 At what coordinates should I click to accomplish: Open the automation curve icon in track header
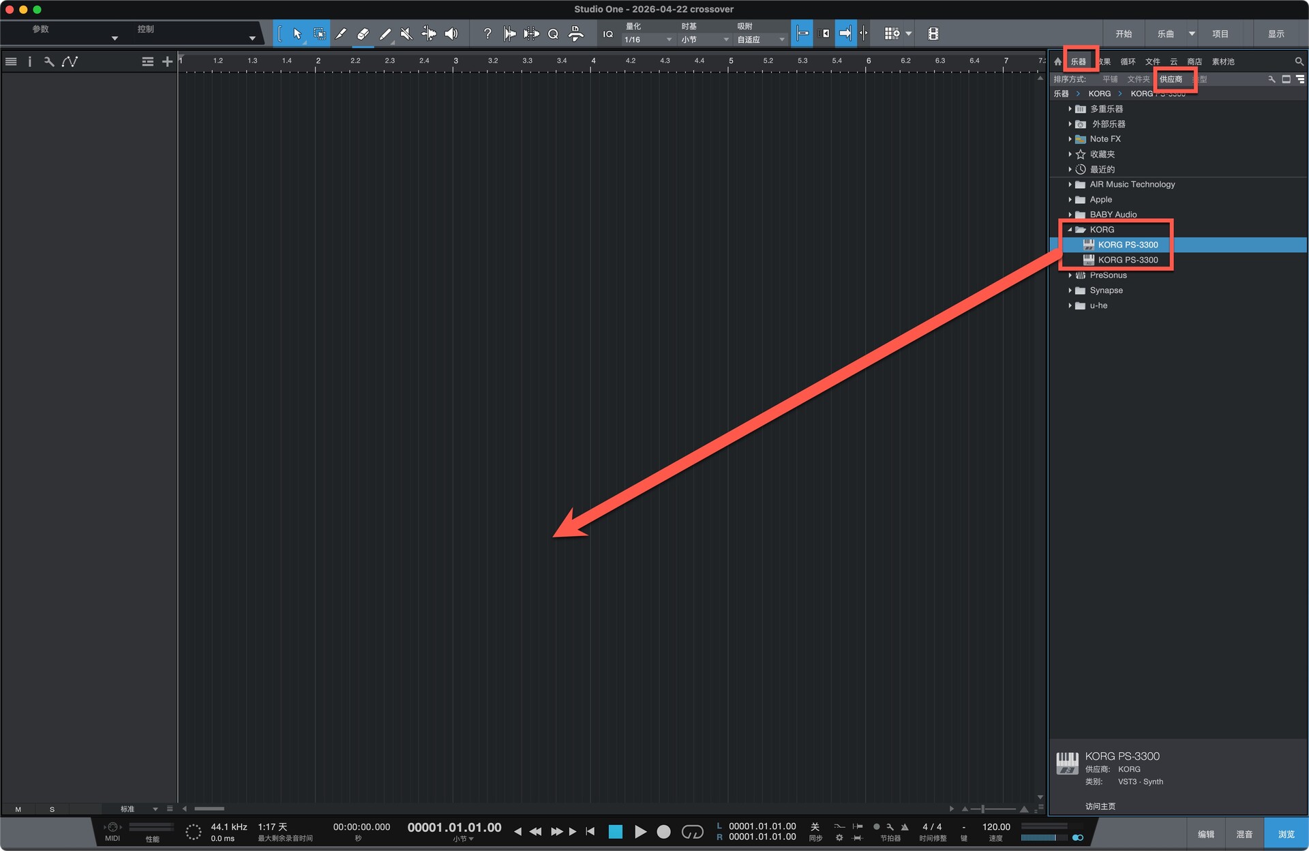click(70, 61)
